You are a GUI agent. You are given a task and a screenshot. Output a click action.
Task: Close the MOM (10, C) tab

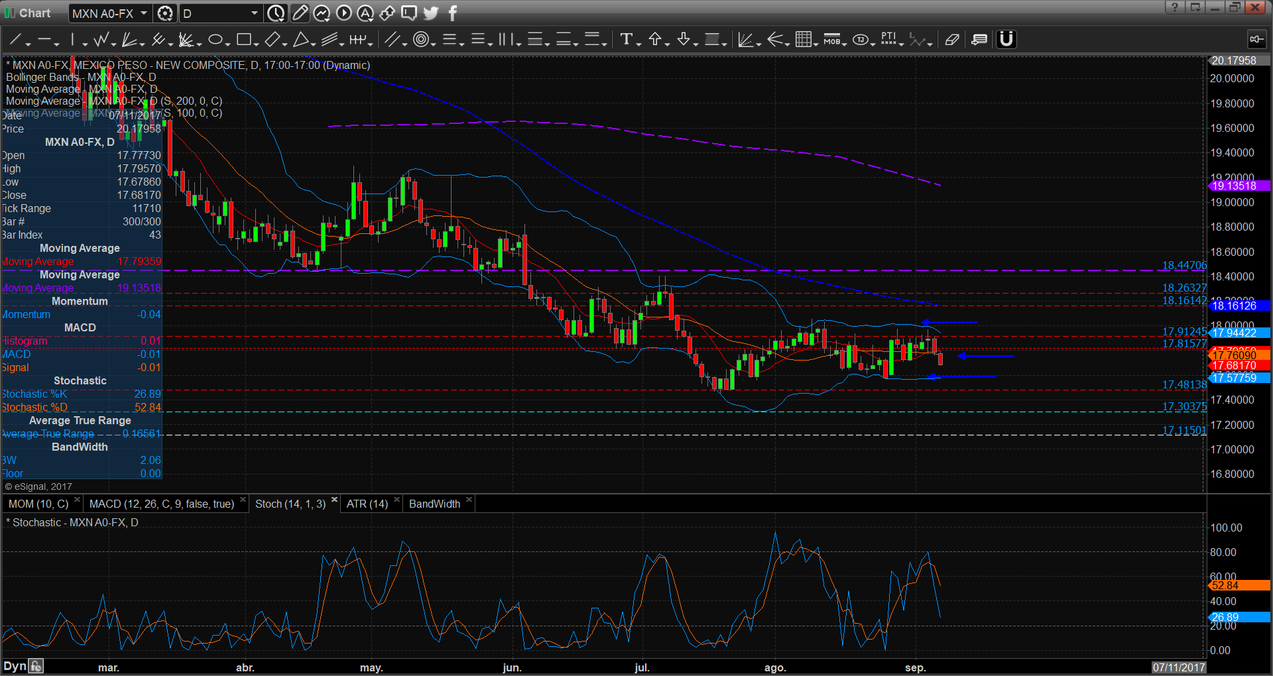pyautogui.click(x=77, y=500)
